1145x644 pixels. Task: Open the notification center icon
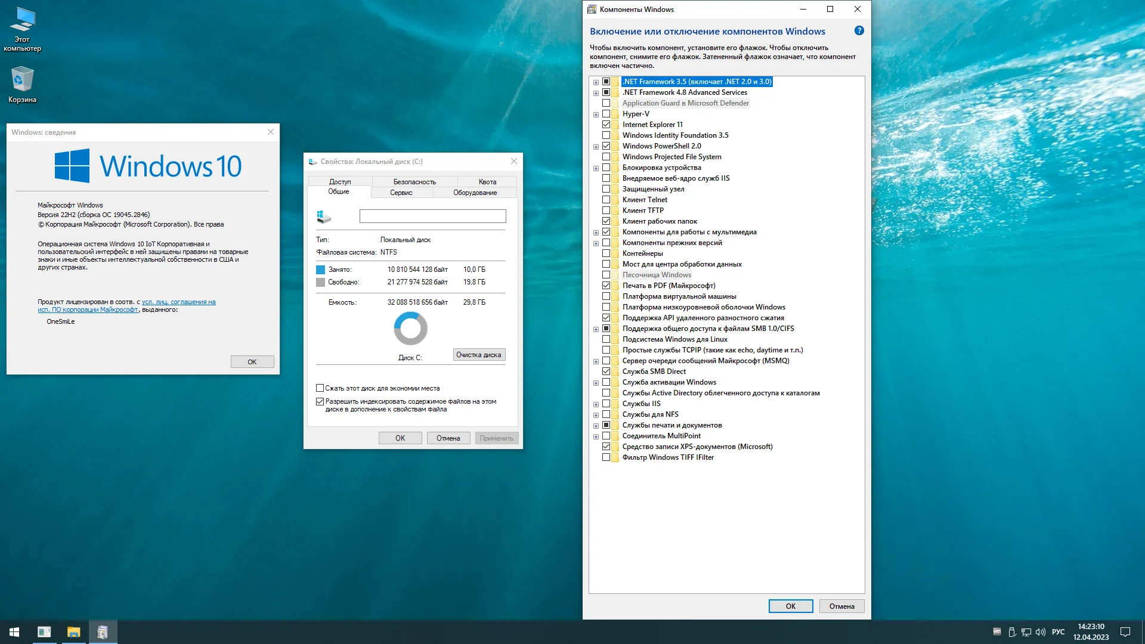pyautogui.click(x=1125, y=632)
